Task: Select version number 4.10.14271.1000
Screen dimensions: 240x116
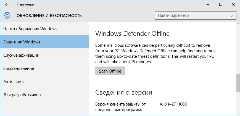Action: coord(173,104)
